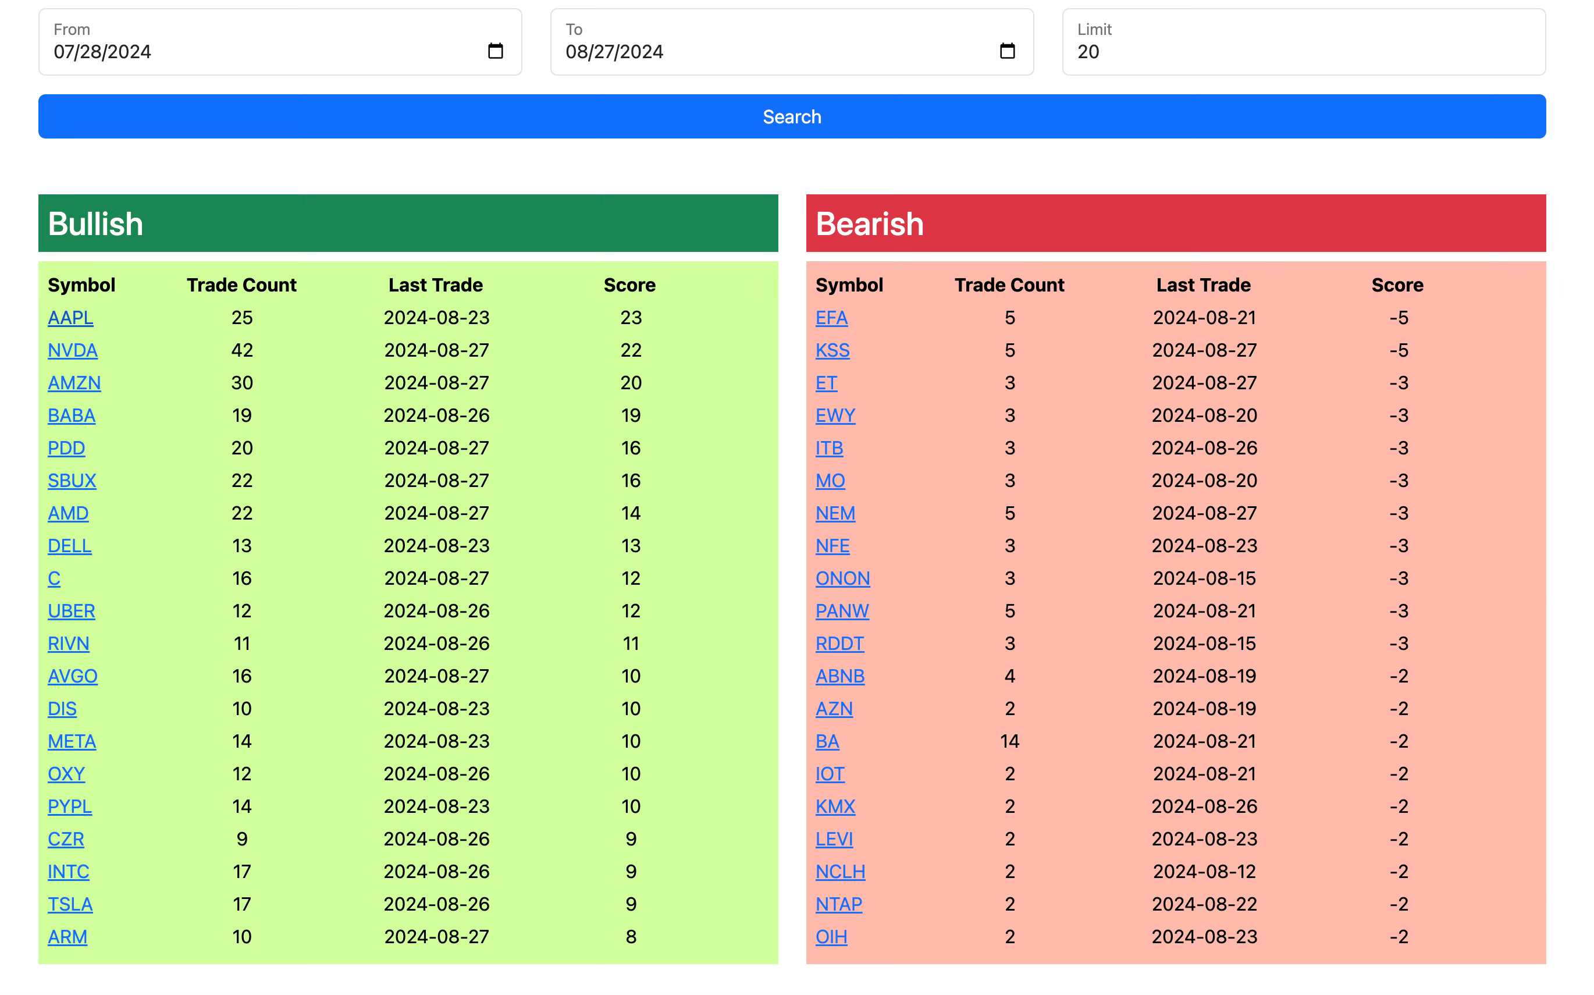
Task: Click NVDA's trade count value 42
Action: [x=242, y=350]
